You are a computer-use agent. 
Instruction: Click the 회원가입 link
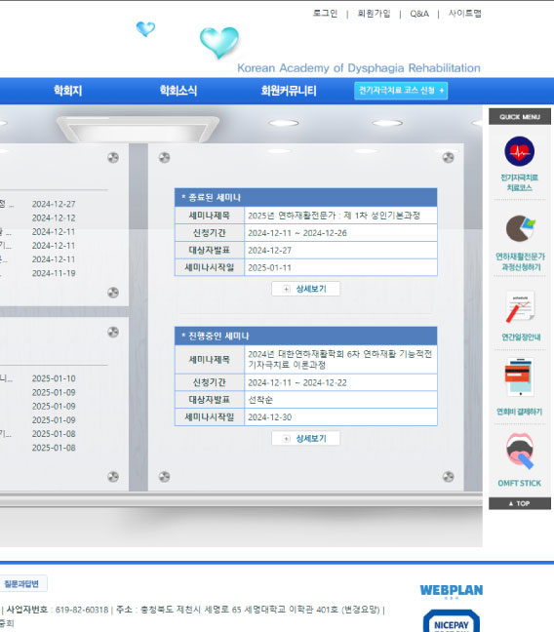pos(374,14)
